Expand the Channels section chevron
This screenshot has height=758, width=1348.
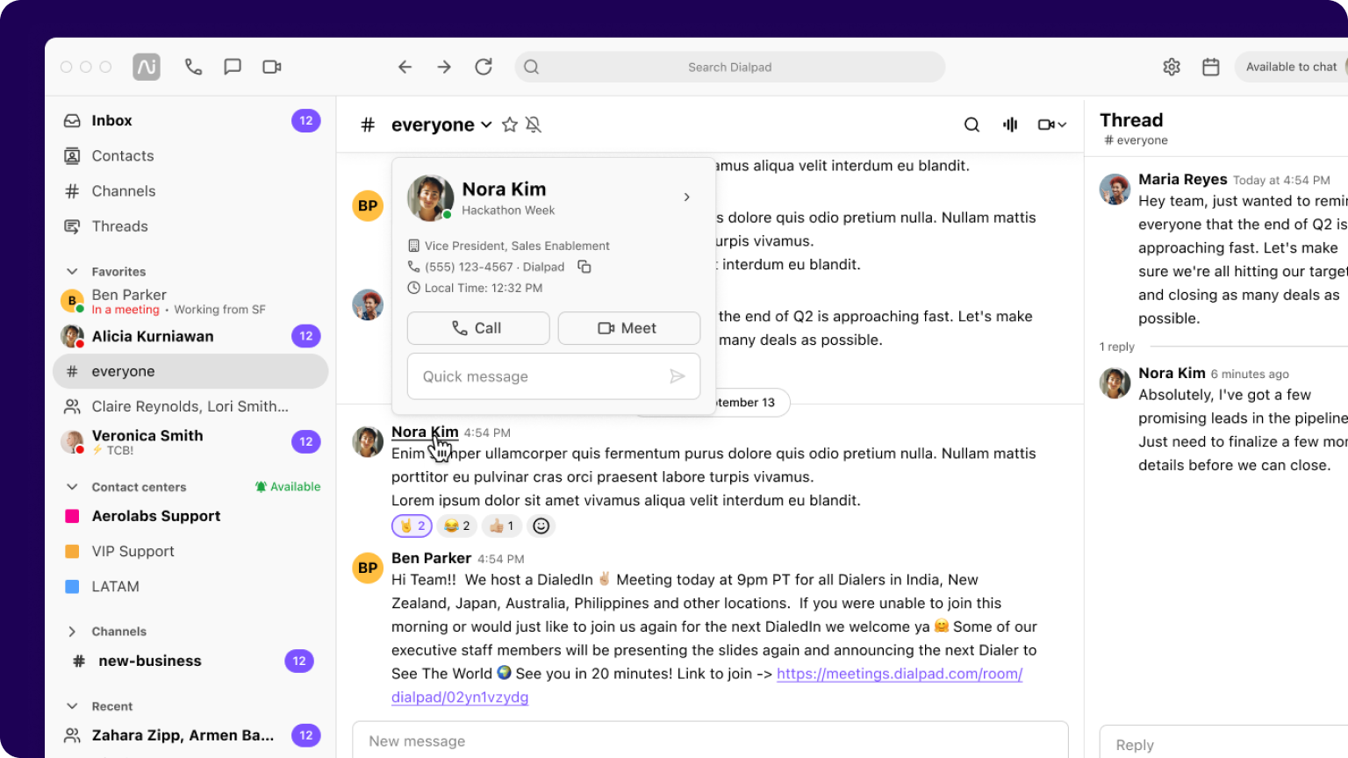72,632
